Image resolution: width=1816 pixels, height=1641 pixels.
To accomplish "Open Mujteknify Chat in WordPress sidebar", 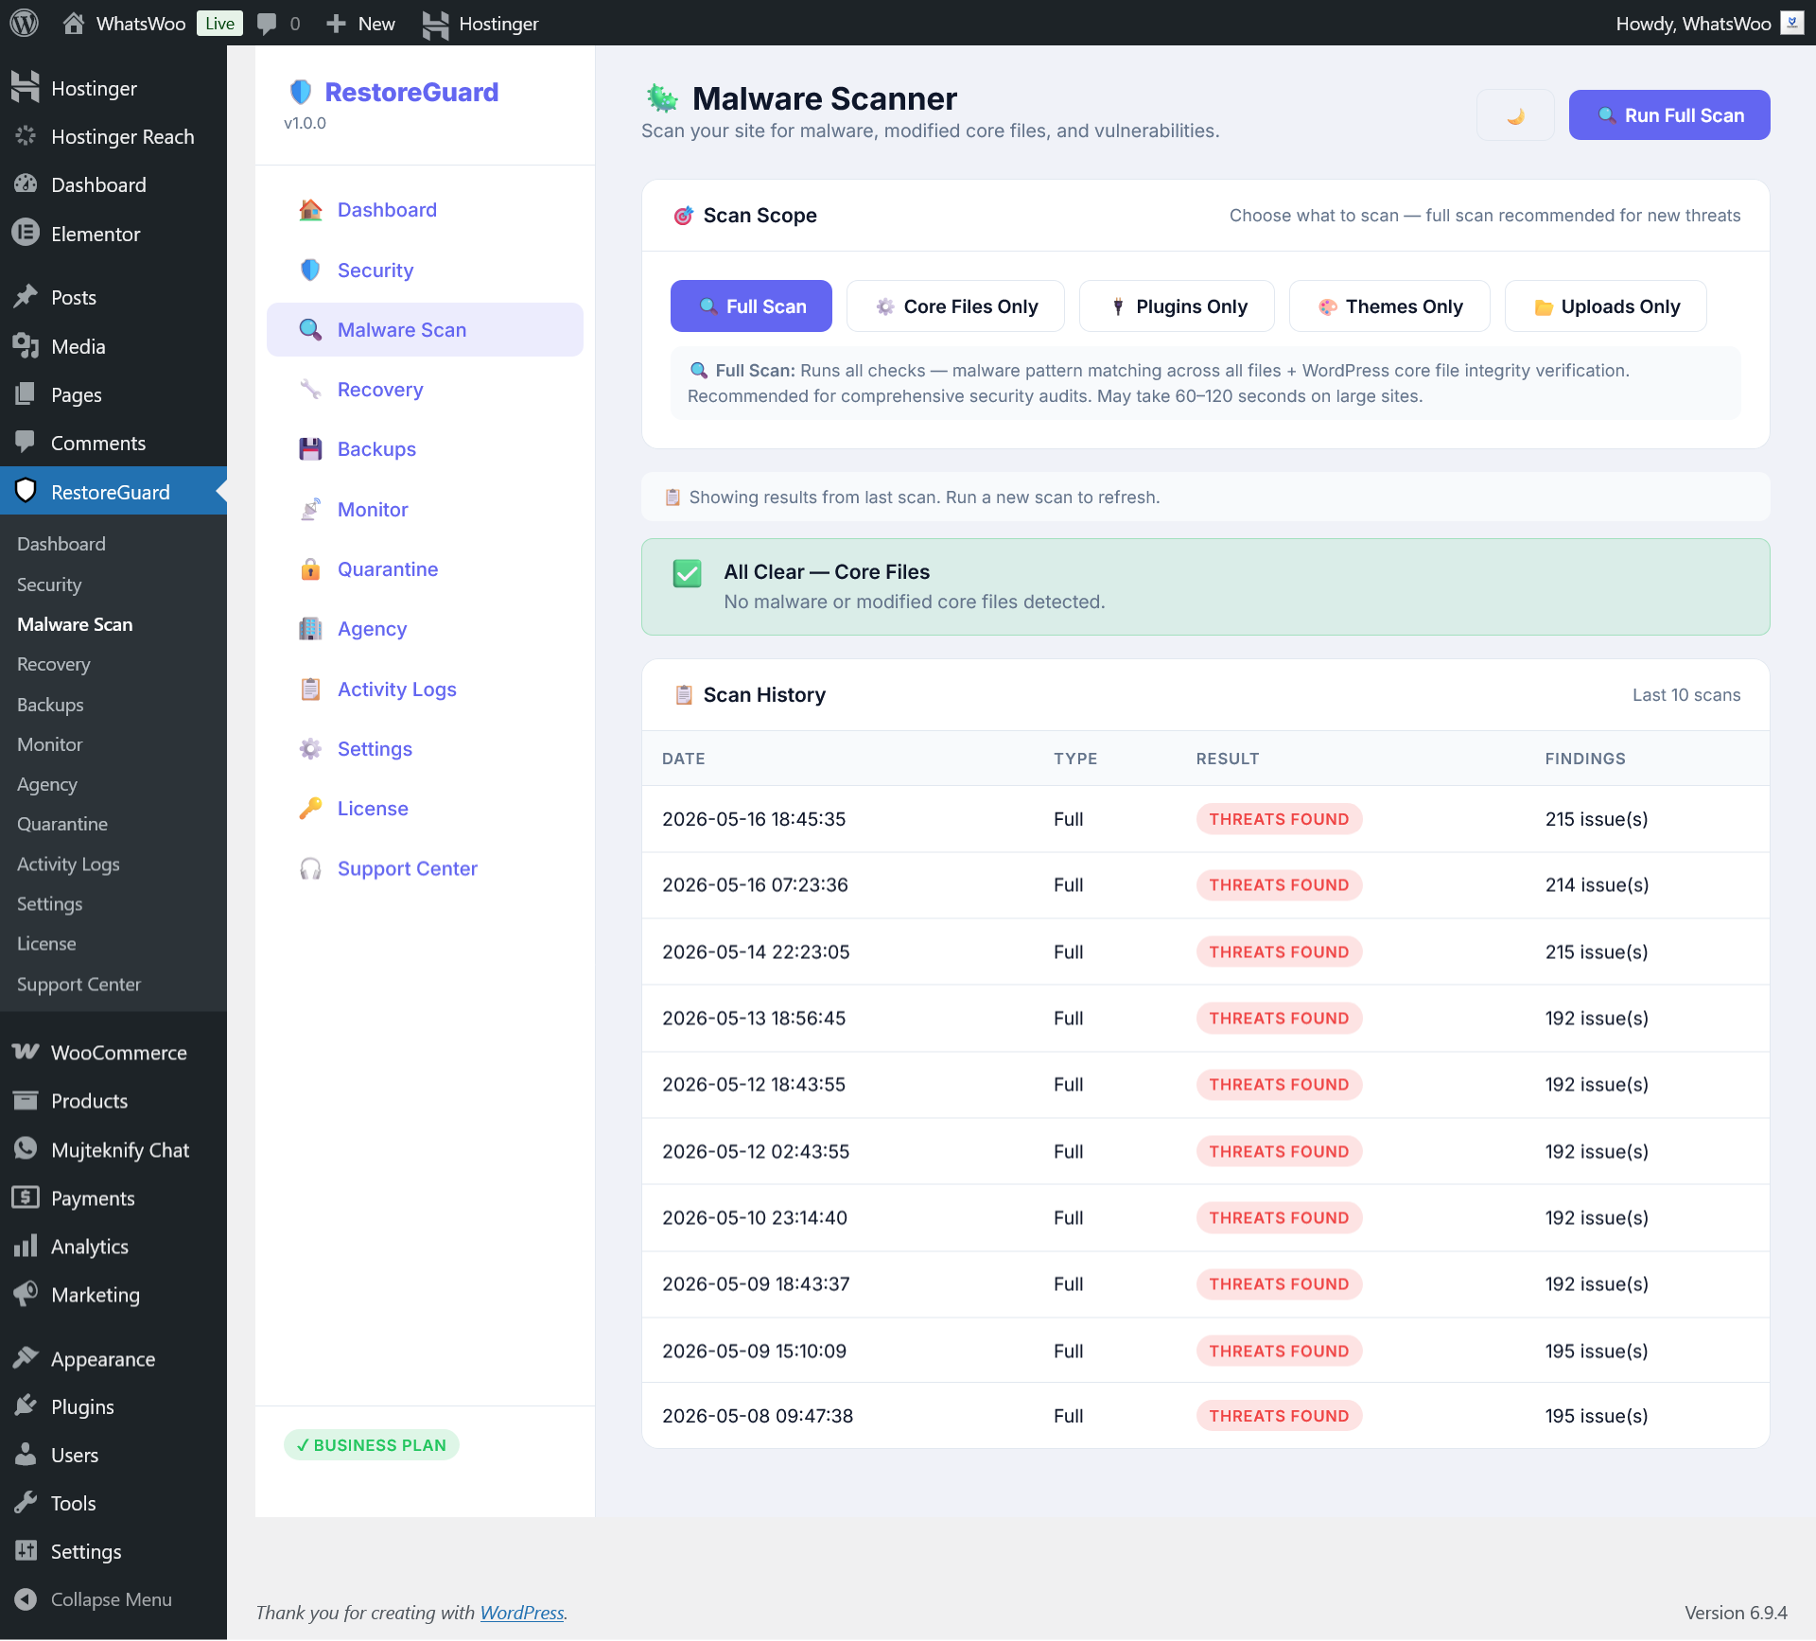I will tap(113, 1150).
